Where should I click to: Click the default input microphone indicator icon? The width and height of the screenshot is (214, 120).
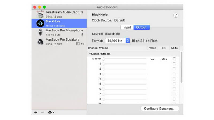[82, 35]
